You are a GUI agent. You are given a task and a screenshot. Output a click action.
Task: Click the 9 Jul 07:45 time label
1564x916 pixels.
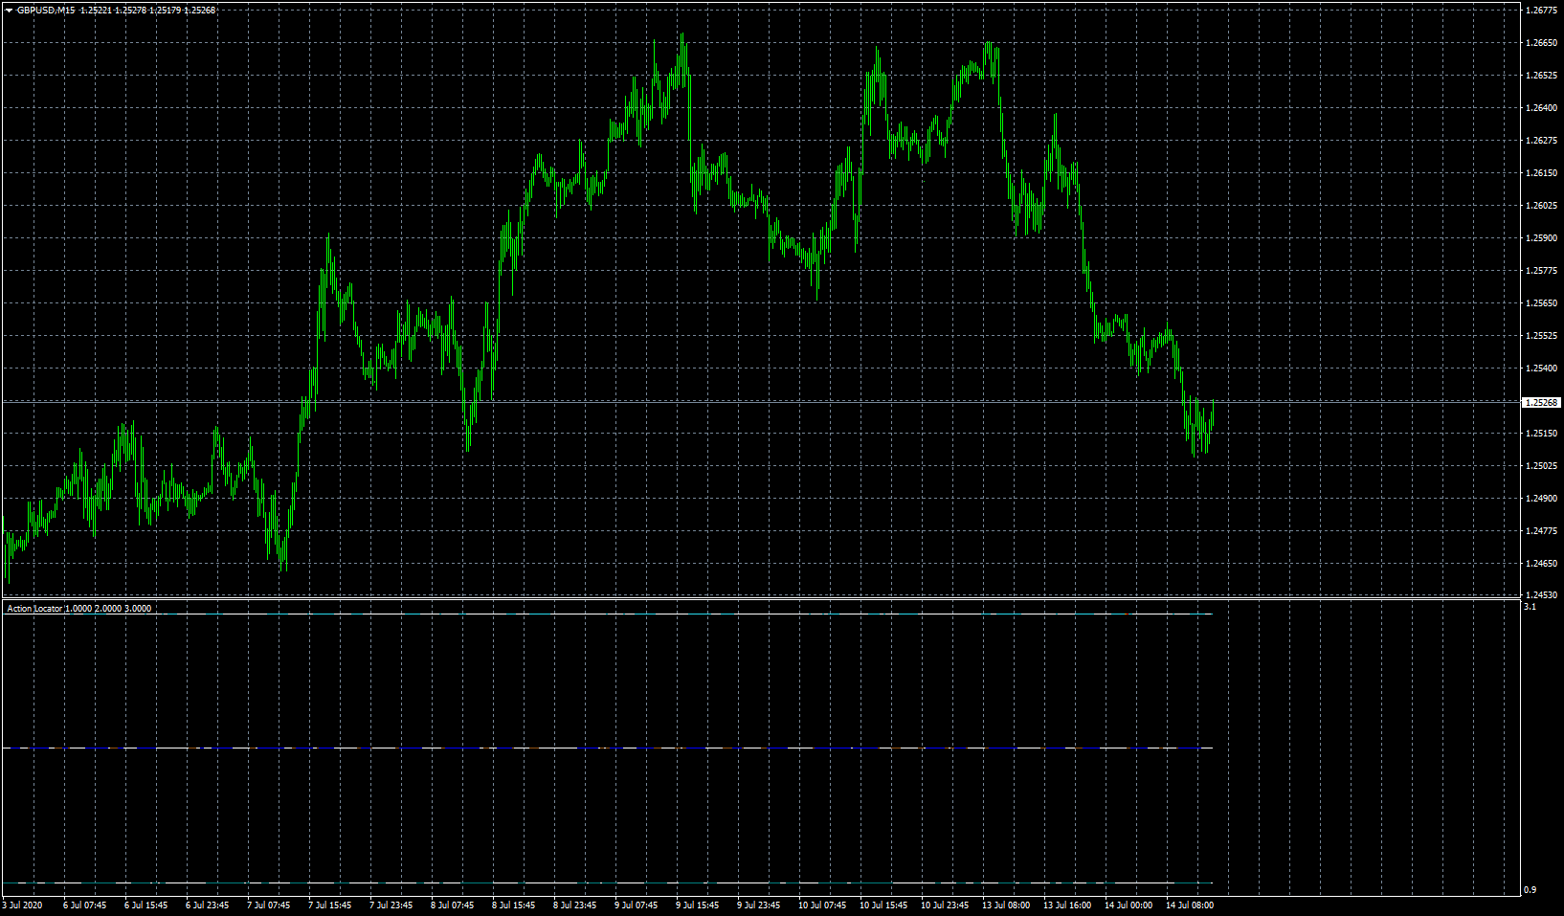click(636, 905)
